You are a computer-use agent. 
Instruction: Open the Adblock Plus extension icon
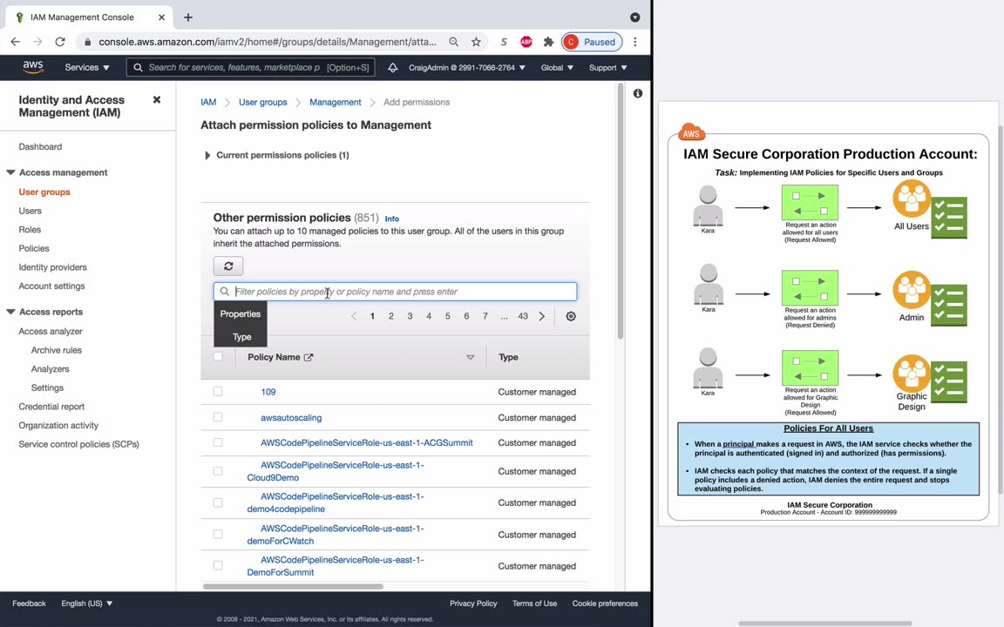[x=526, y=42]
